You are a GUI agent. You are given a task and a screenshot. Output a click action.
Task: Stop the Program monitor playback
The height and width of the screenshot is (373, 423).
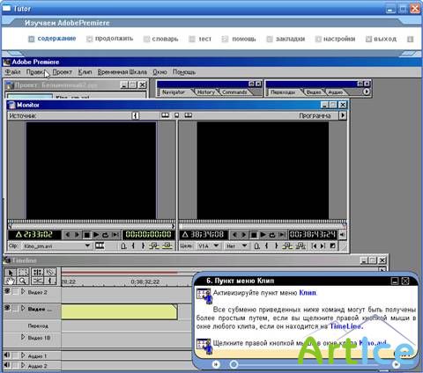(254, 235)
